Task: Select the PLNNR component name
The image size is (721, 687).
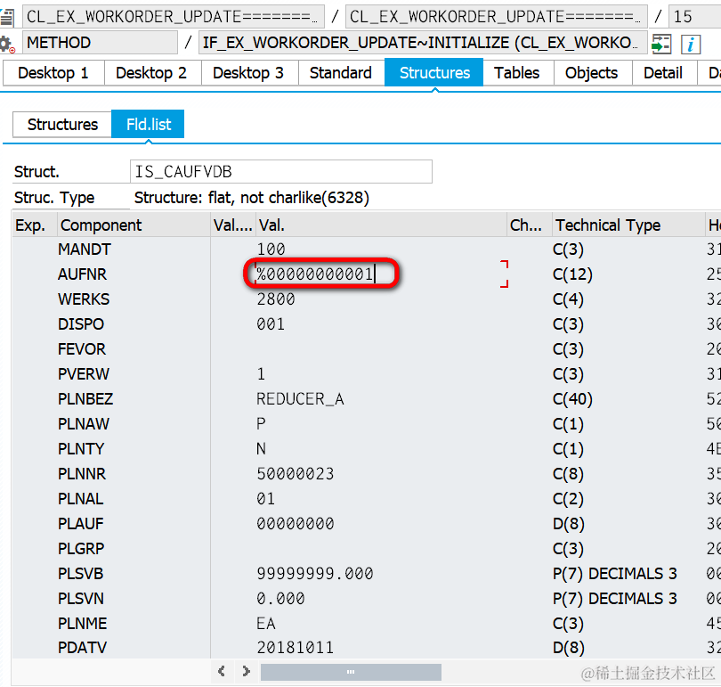Action: [x=82, y=473]
